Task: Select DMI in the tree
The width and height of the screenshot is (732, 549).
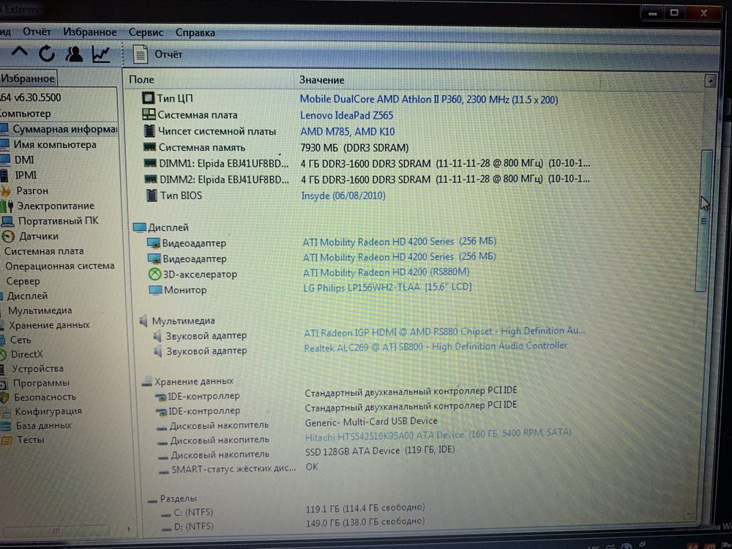Action: click(x=24, y=160)
